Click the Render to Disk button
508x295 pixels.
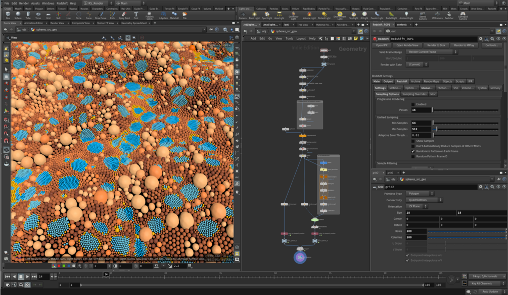tap(436, 45)
